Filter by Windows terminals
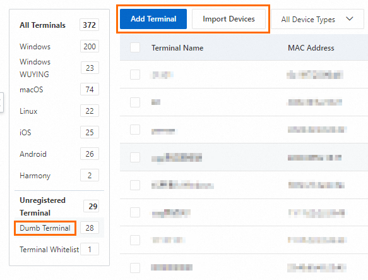The height and width of the screenshot is (280, 368). pos(35,47)
